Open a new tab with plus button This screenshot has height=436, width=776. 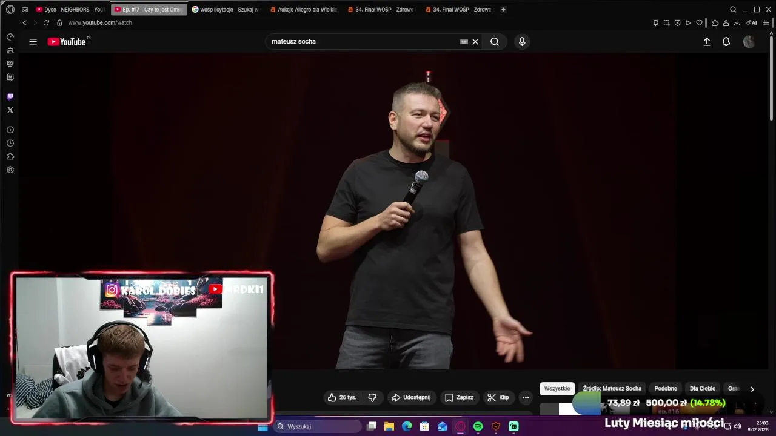point(503,10)
